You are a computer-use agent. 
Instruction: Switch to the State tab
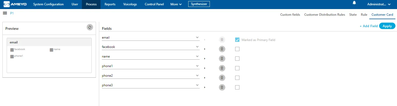tap(353, 15)
